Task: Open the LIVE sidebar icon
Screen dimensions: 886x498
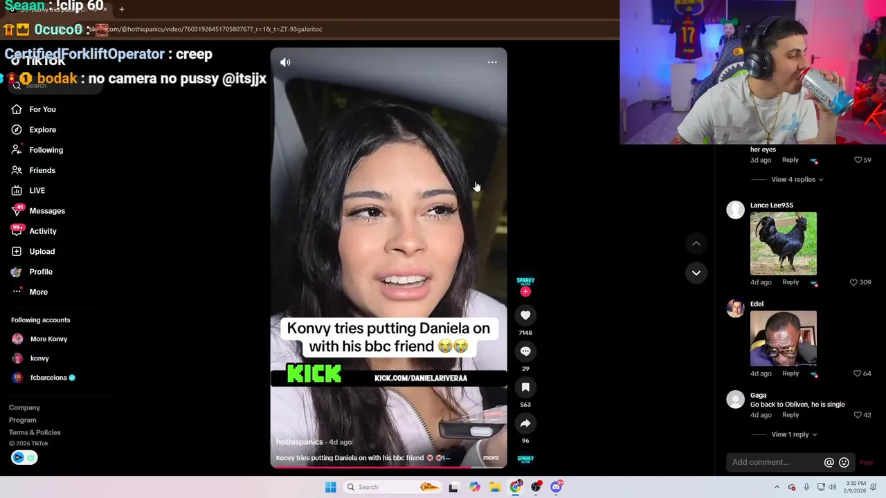Action: [x=17, y=190]
